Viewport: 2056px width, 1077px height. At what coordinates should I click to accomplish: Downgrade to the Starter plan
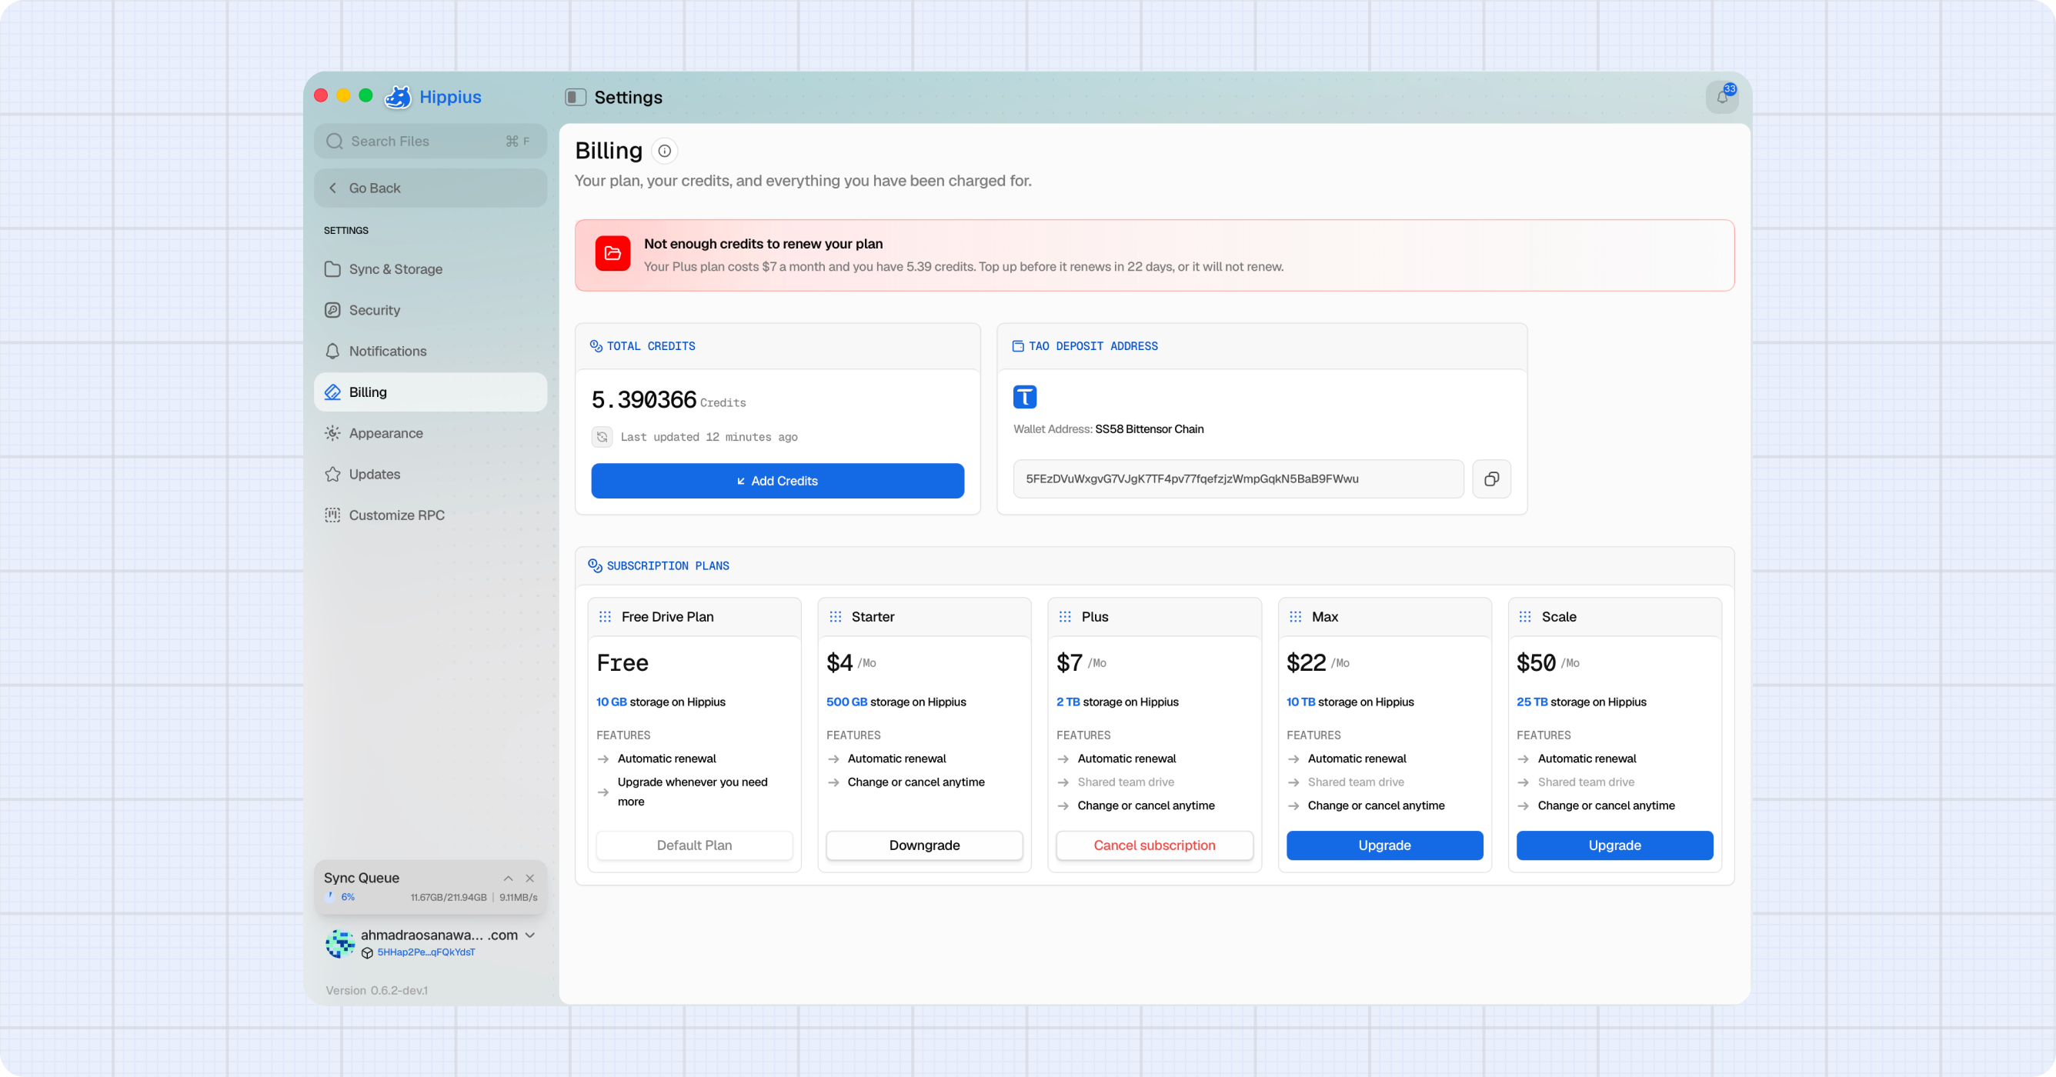click(x=924, y=845)
